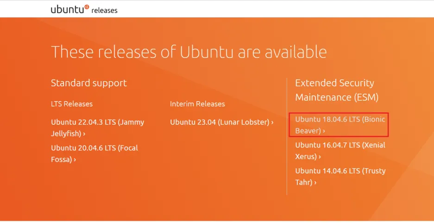Click the 'Standard support' heading
This screenshot has width=434, height=223.
pyautogui.click(x=89, y=83)
